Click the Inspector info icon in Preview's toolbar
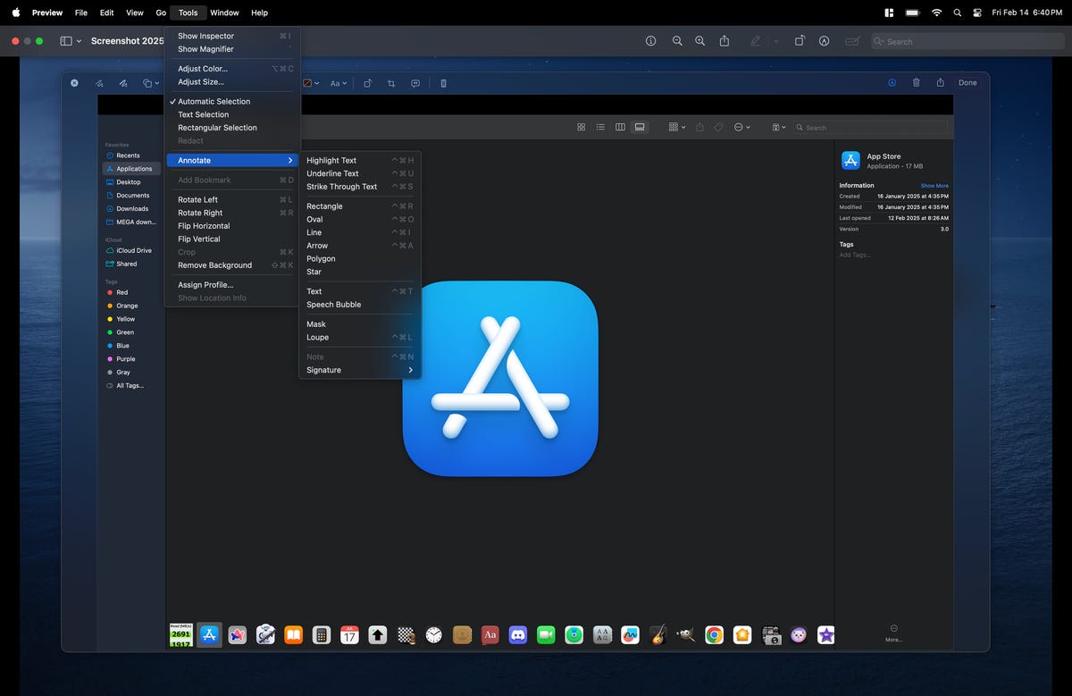This screenshot has height=696, width=1072. coord(650,41)
